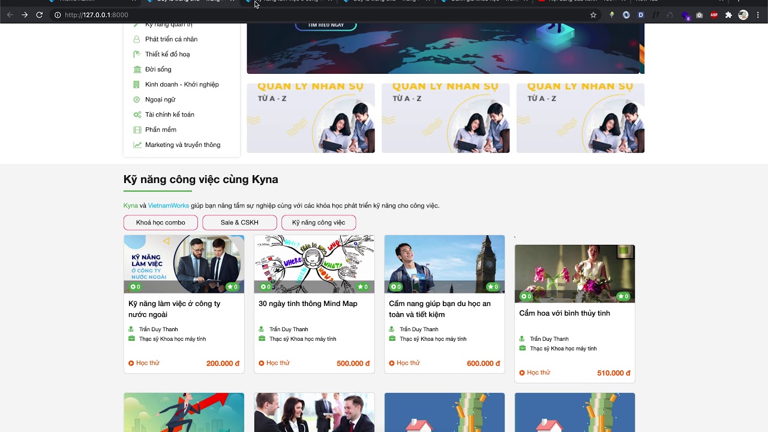Click the view-count badge on Mind Map card
The height and width of the screenshot is (432, 768).
pyautogui.click(x=265, y=287)
